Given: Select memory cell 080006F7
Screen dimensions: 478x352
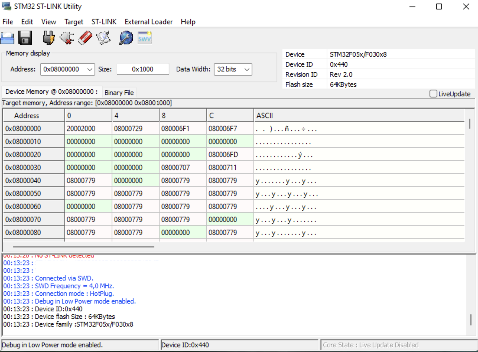Looking at the screenshot, I should (230, 128).
